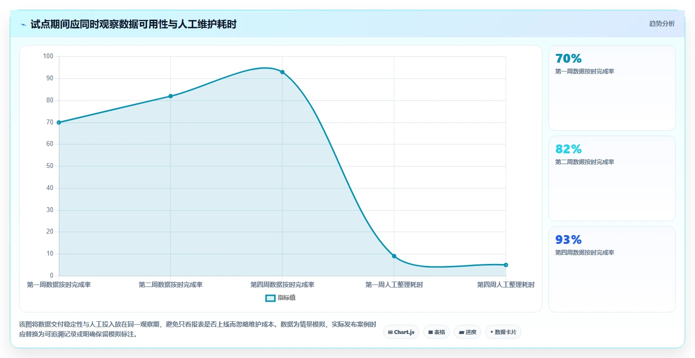Click the 第二周数据按时完成率 caption under 82%
This screenshot has width=695, height=358.
(x=585, y=162)
